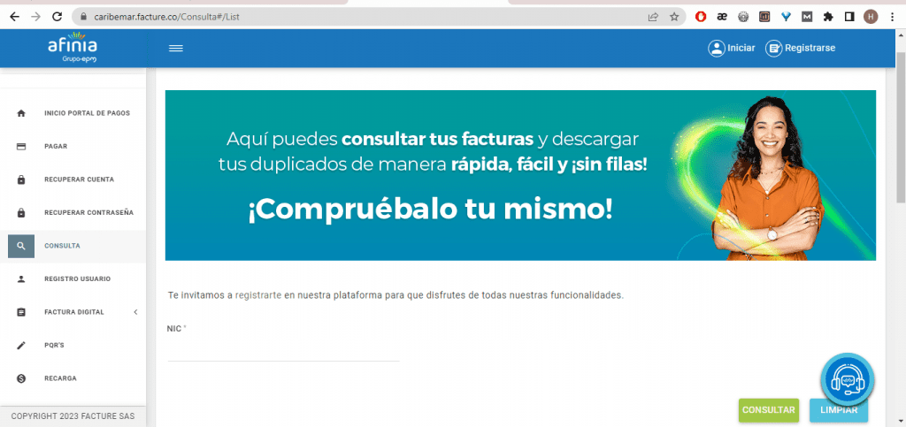Click the share page icon in address bar
The image size is (906, 427).
click(x=653, y=17)
